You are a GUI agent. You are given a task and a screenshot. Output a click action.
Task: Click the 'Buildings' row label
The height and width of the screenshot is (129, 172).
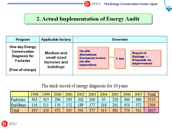point(19,105)
